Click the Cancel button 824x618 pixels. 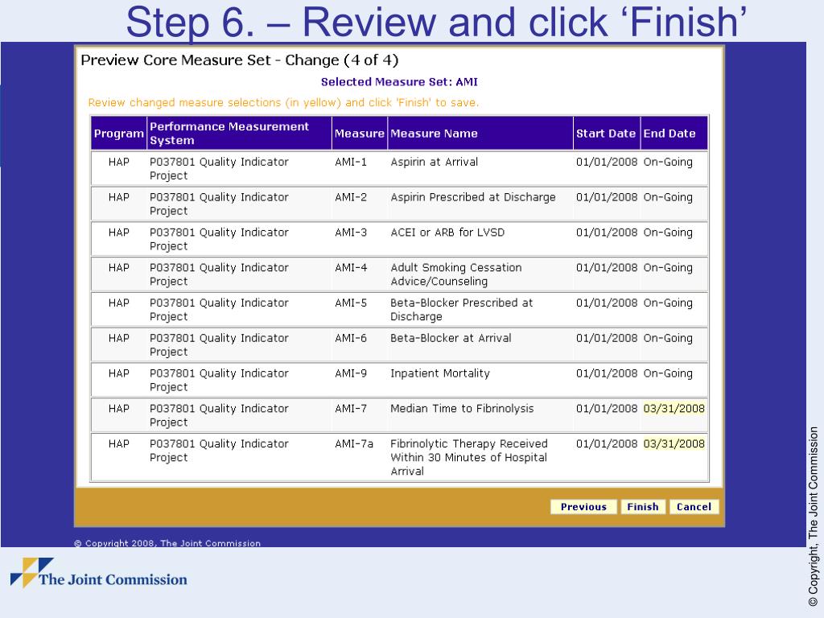[x=694, y=507]
